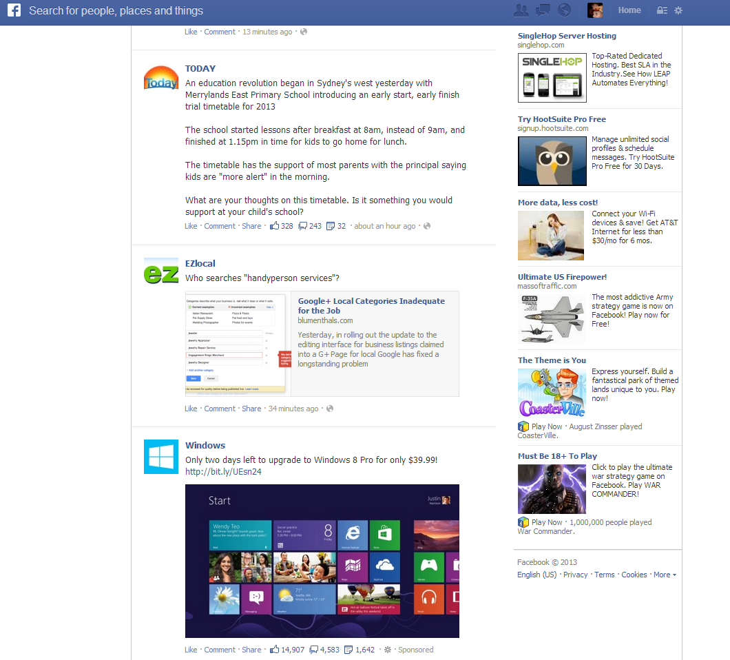Click thumbs-up count 328 on TODAY post

coord(282,226)
